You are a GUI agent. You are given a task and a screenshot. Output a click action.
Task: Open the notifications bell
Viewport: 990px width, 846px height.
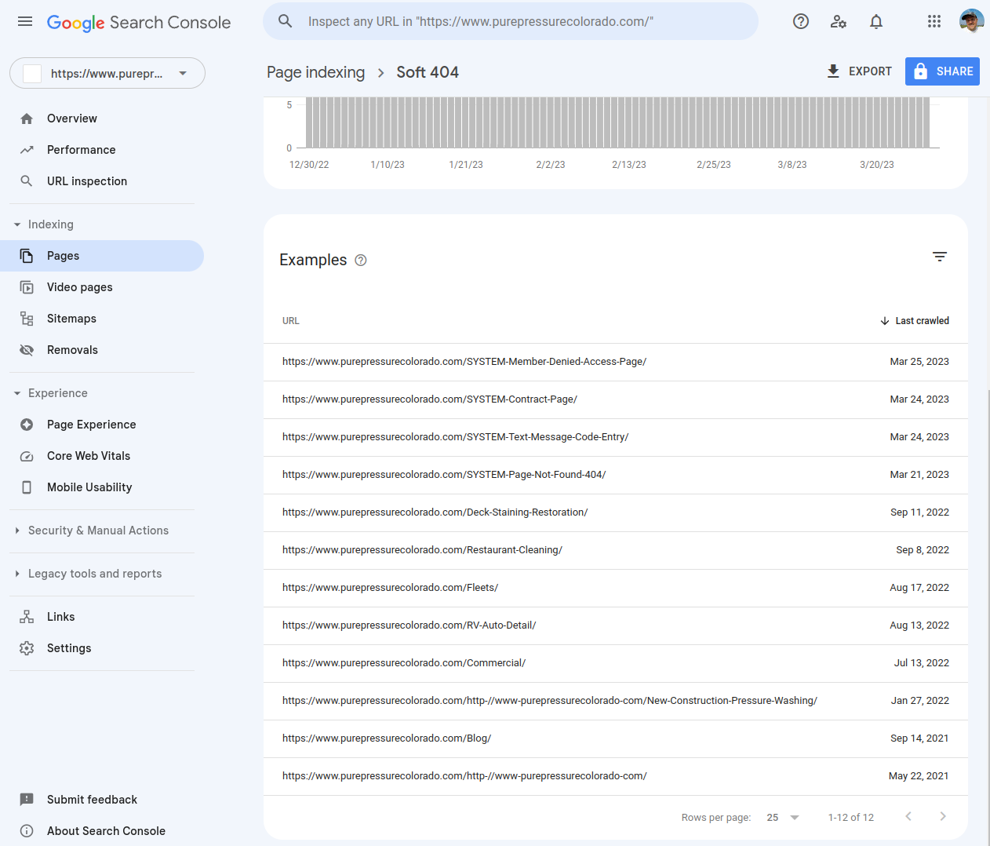pos(876,22)
